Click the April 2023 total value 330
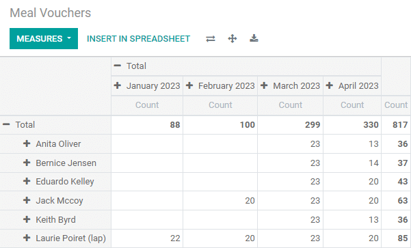Viewport: 411px width, 248px height. 352,125
